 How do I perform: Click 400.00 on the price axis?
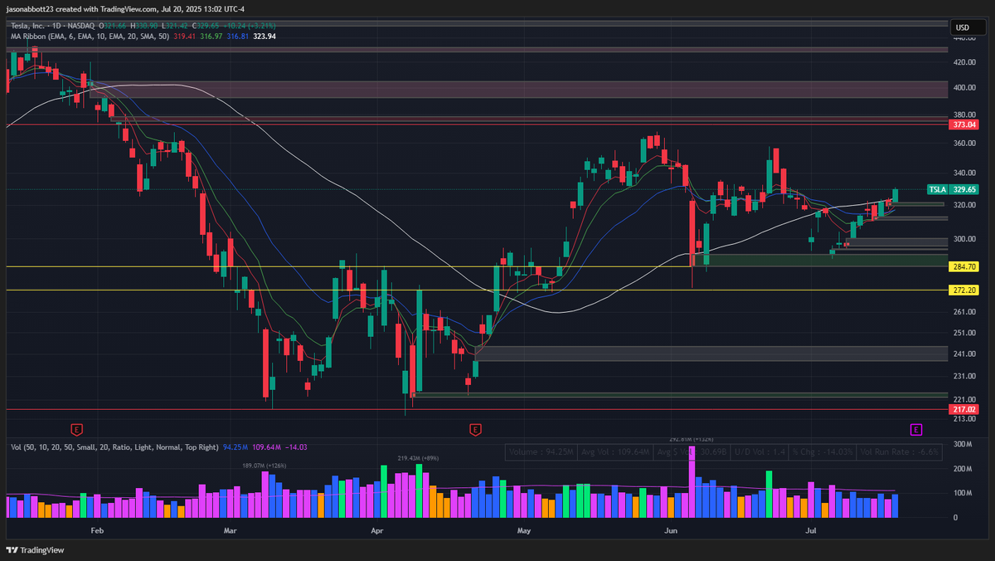point(965,88)
